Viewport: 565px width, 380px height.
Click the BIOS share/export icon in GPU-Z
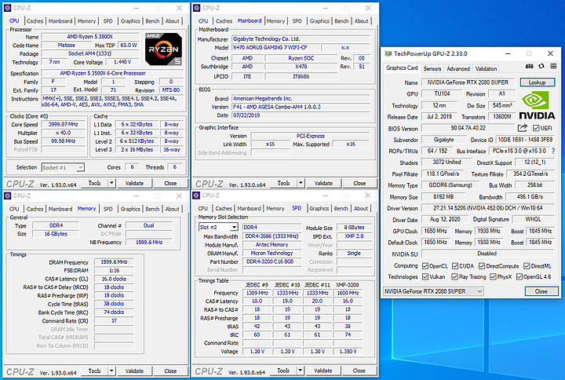tap(523, 128)
